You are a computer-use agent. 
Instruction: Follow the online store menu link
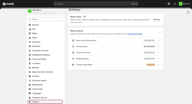click(x=135, y=34)
